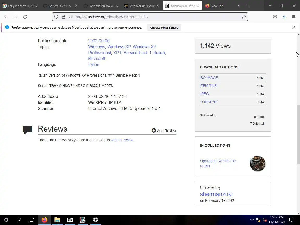This screenshot has width=300, height=225.
Task: Open 7-Zip from taskbar
Action: tap(70, 220)
